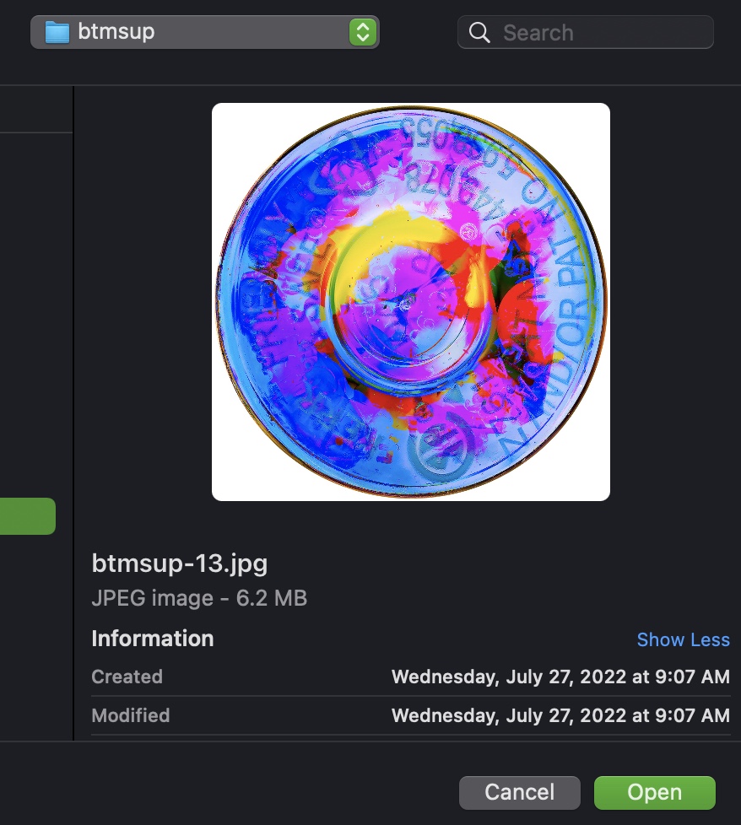
Task: Click the divider between file list and preview
Action: tap(73, 413)
